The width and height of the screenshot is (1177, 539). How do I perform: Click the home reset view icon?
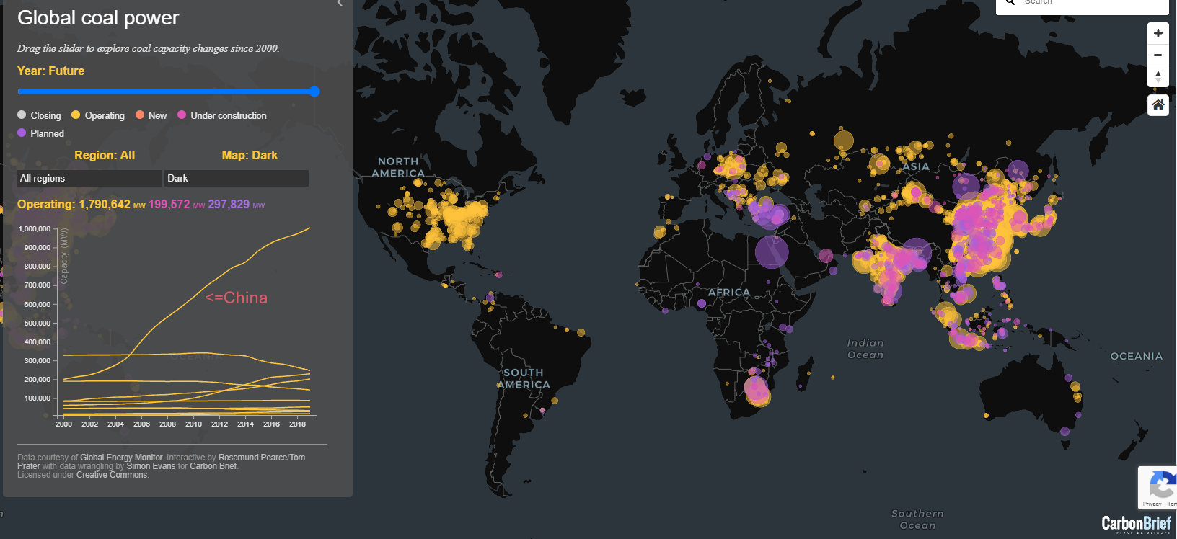pos(1158,104)
